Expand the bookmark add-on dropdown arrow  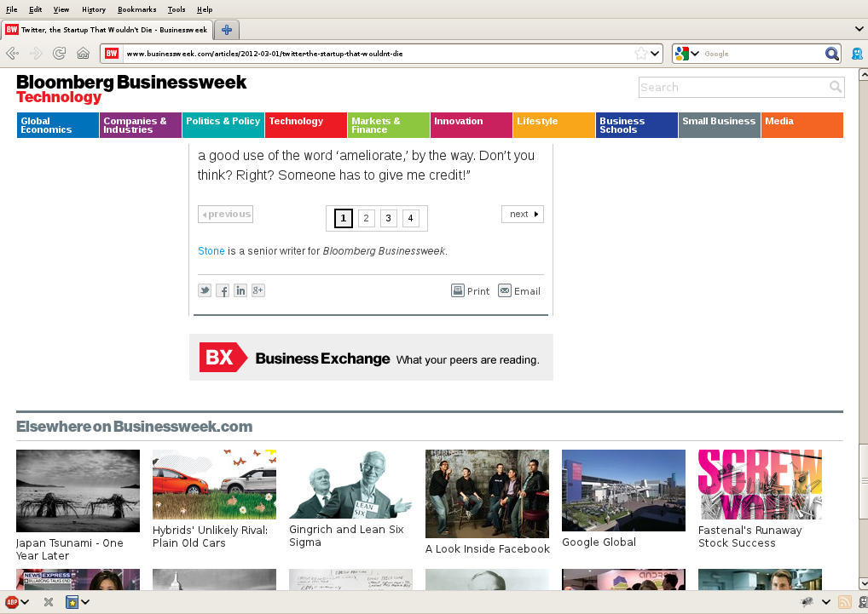click(x=85, y=602)
